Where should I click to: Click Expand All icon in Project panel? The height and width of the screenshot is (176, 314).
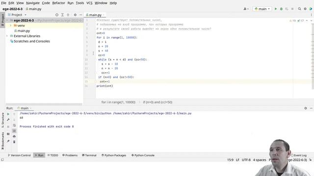(62, 15)
